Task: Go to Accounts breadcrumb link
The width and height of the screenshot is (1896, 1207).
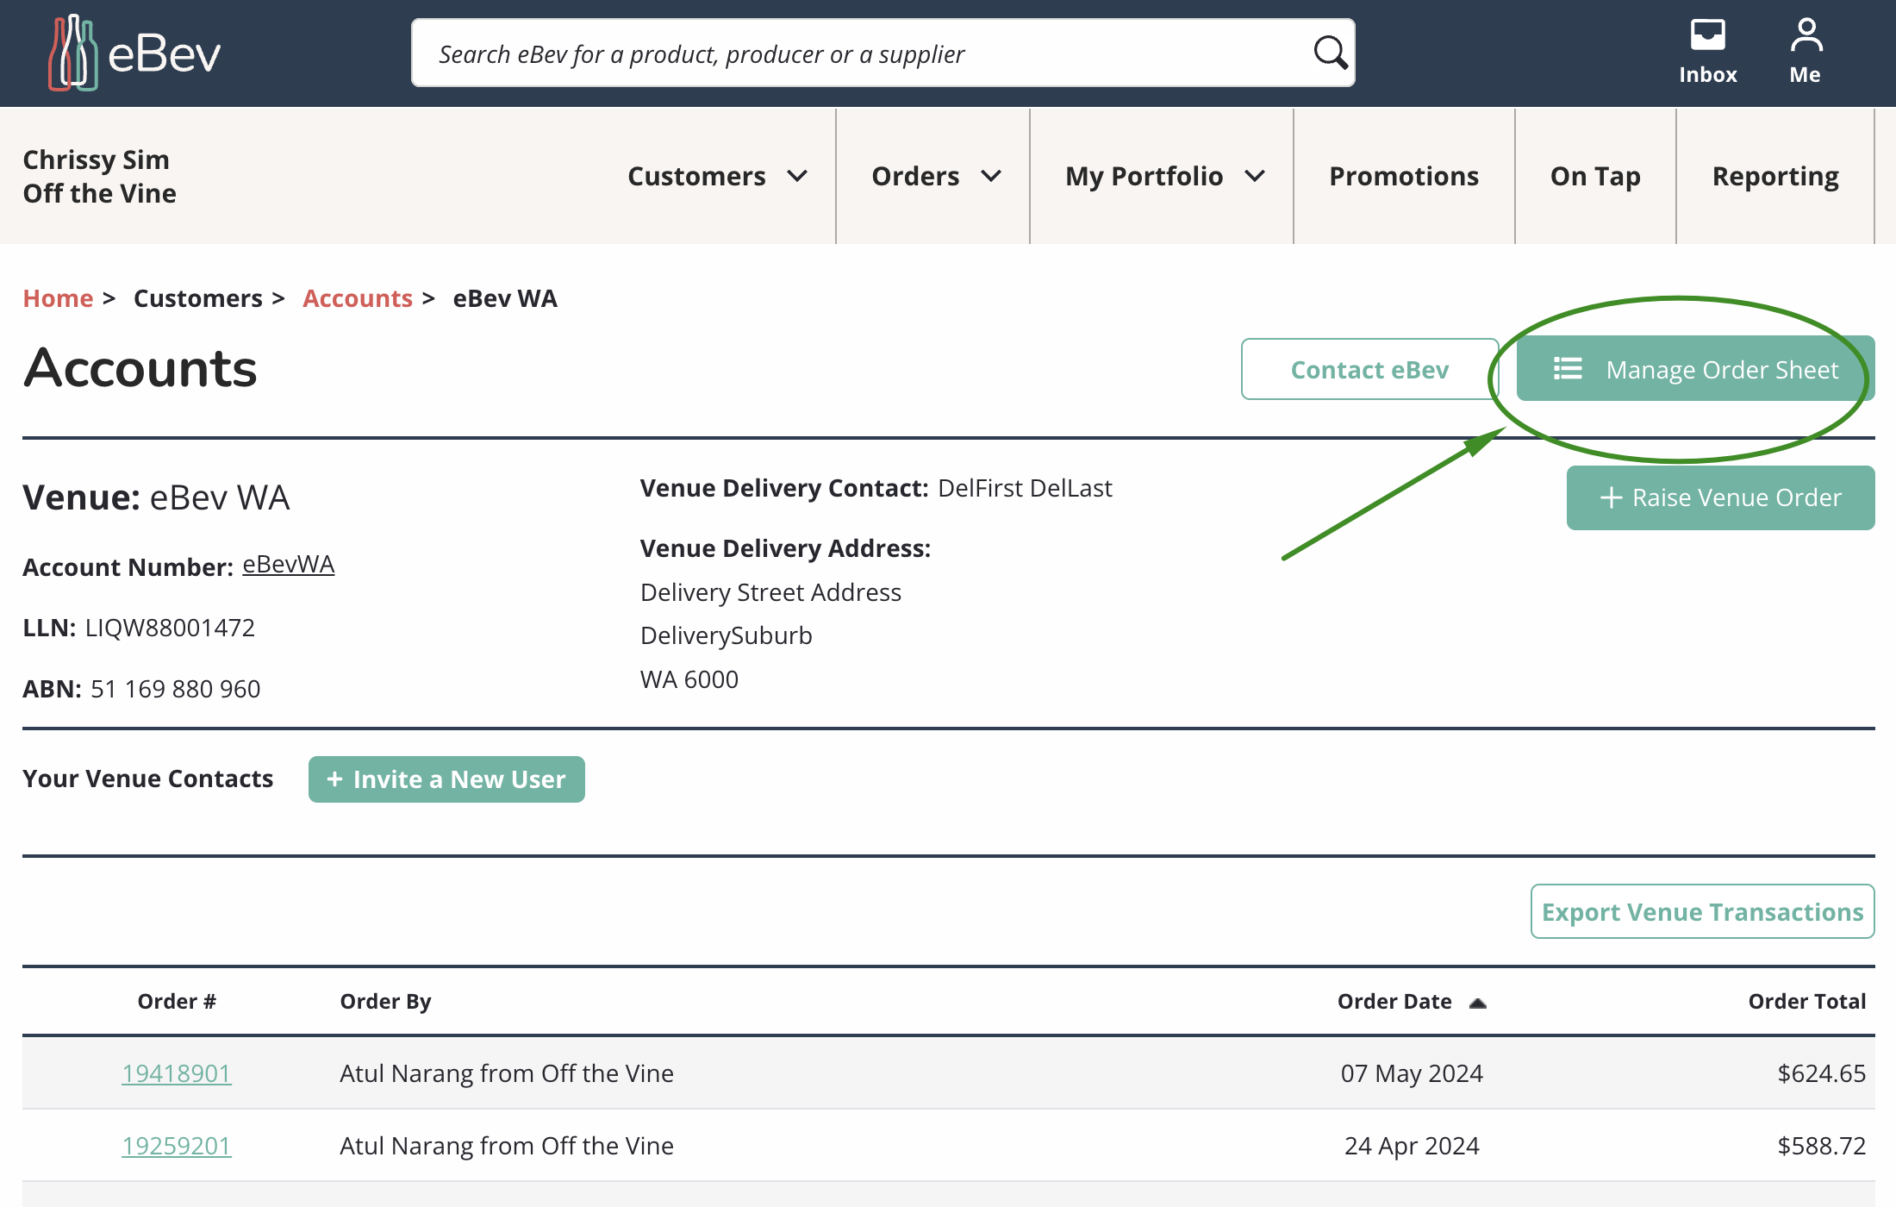Action: pos(358,298)
